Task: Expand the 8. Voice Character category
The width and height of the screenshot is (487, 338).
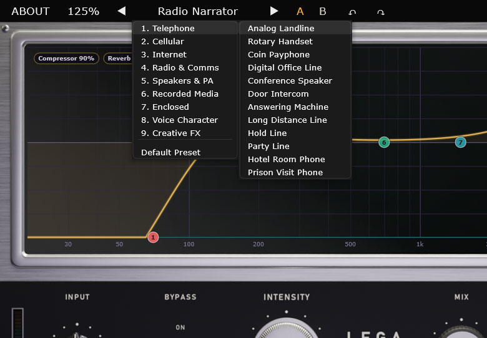Action: [185, 120]
